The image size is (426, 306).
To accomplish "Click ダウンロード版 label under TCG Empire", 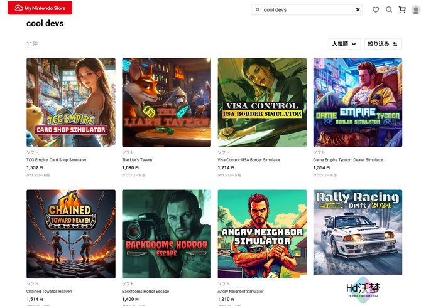I will (x=38, y=175).
